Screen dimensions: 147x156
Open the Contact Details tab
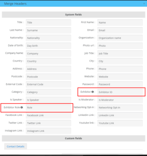click(15, 146)
